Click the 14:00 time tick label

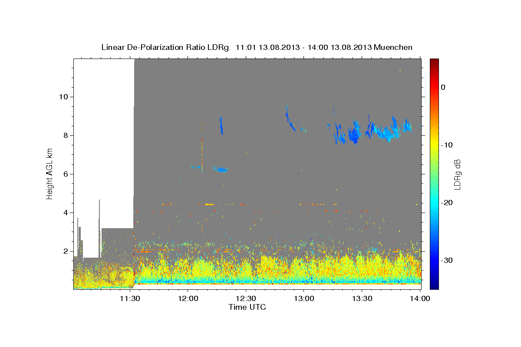point(420,299)
